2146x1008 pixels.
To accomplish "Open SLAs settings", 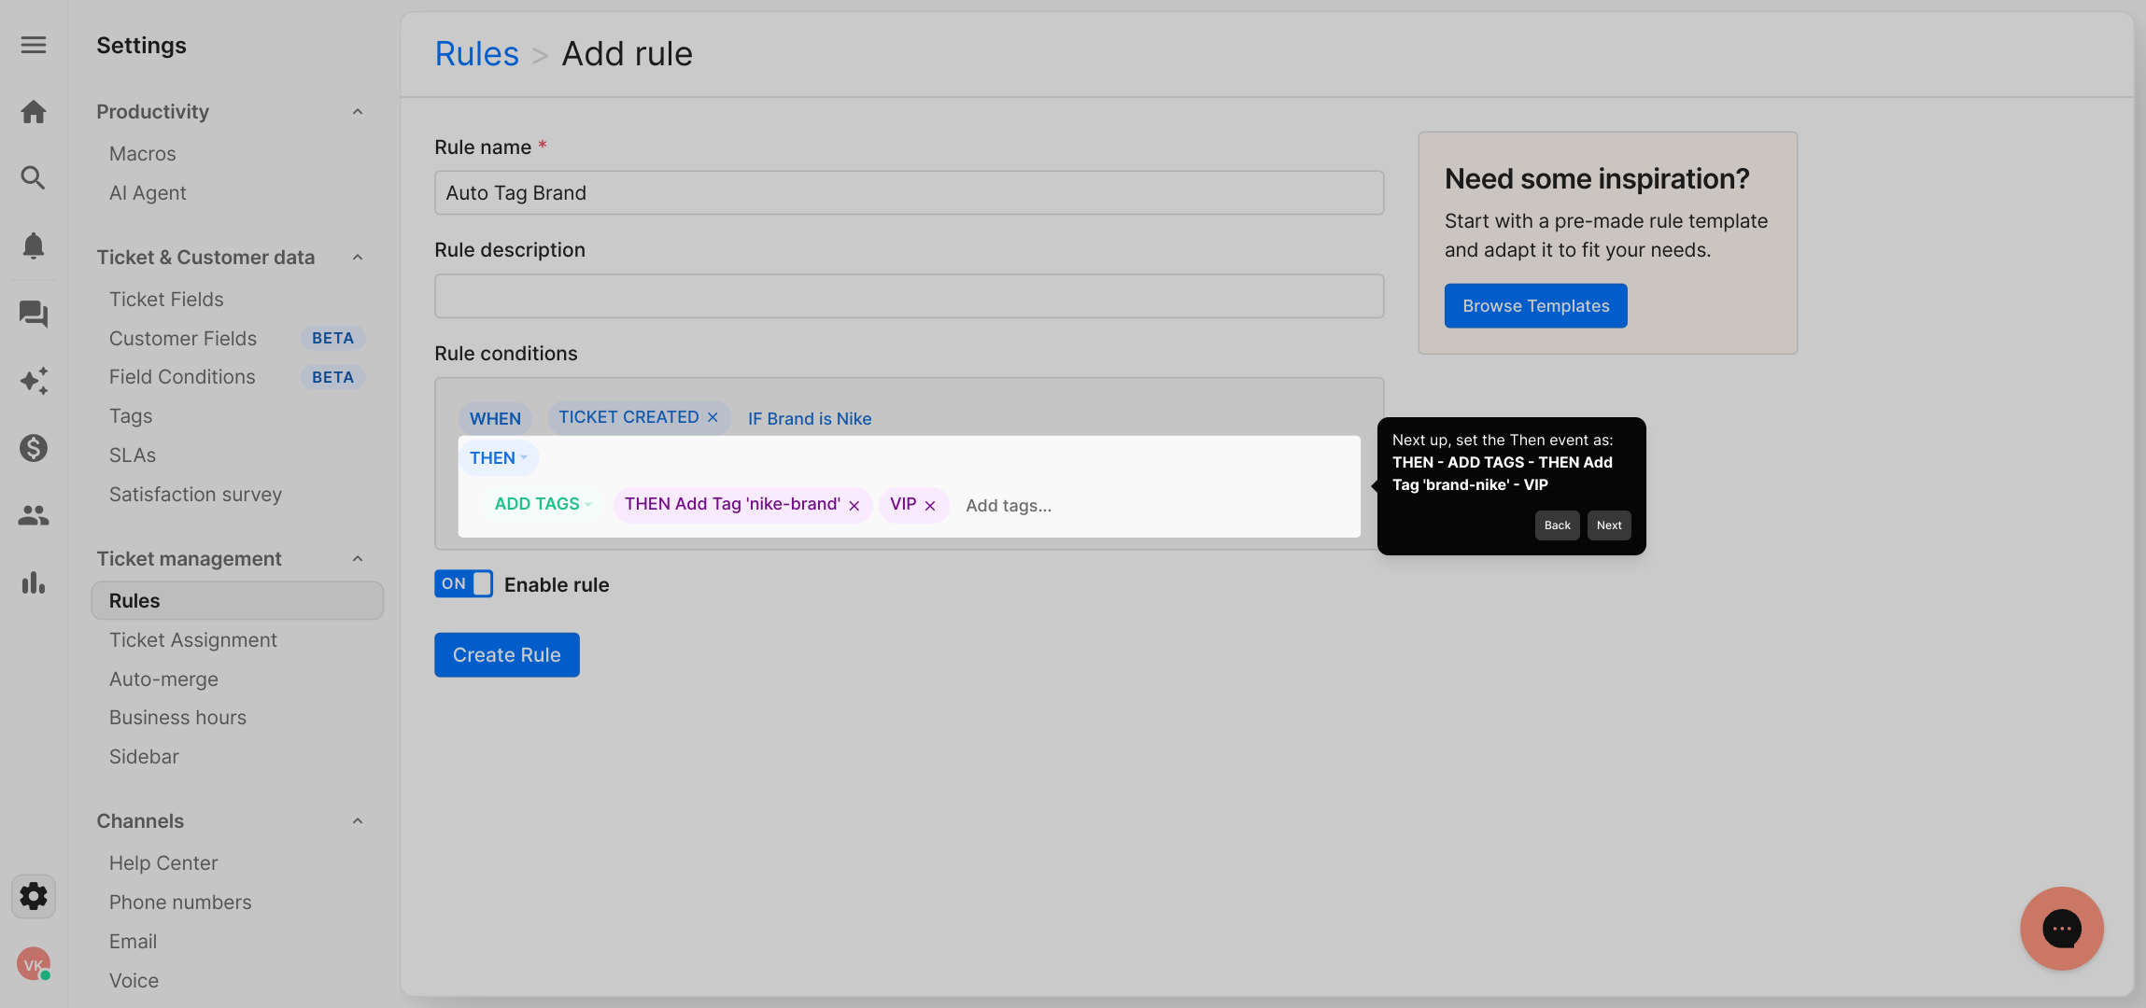I will coord(133,455).
